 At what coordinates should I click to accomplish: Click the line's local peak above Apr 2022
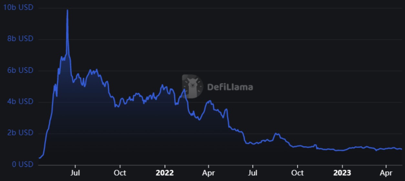pyautogui.click(x=210, y=101)
